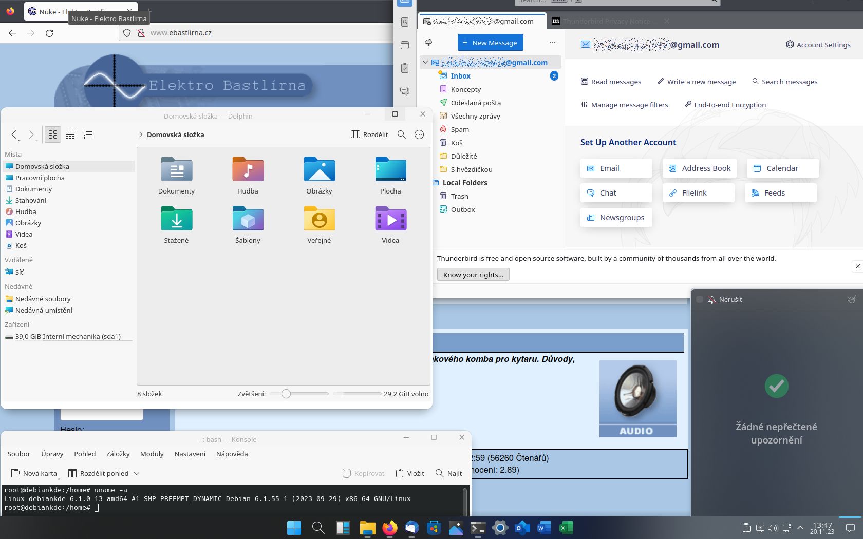This screenshot has height=539, width=863.
Task: Toggle the Nerušit do-not-disturb checkbox
Action: click(700, 299)
